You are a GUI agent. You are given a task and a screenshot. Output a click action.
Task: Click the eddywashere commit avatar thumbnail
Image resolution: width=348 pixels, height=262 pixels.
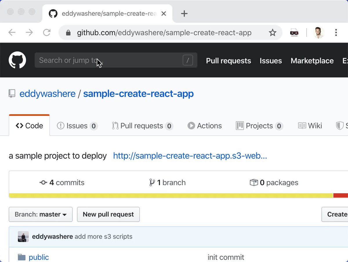[x=23, y=237]
